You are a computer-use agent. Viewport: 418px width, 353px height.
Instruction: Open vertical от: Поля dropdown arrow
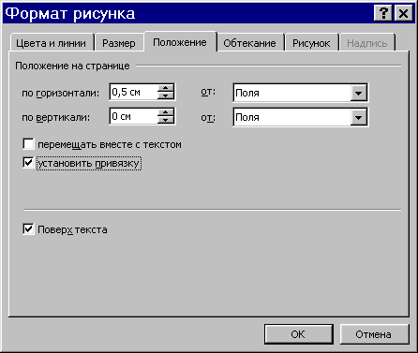(x=358, y=117)
